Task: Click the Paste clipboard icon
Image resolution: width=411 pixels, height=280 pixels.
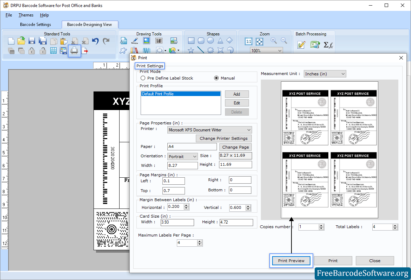Action: [x=64, y=41]
